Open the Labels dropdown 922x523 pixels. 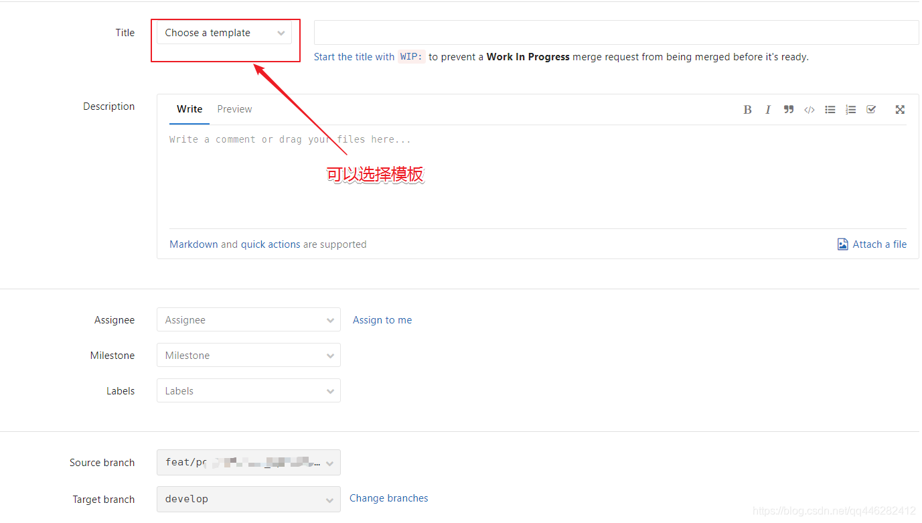pyautogui.click(x=248, y=391)
